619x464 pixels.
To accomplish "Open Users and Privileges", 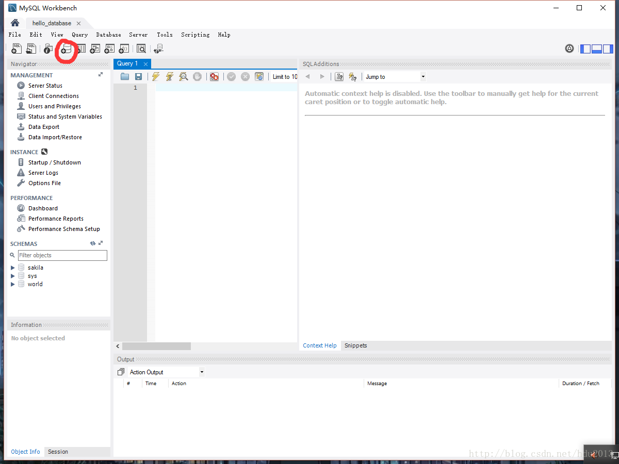I will [x=55, y=106].
